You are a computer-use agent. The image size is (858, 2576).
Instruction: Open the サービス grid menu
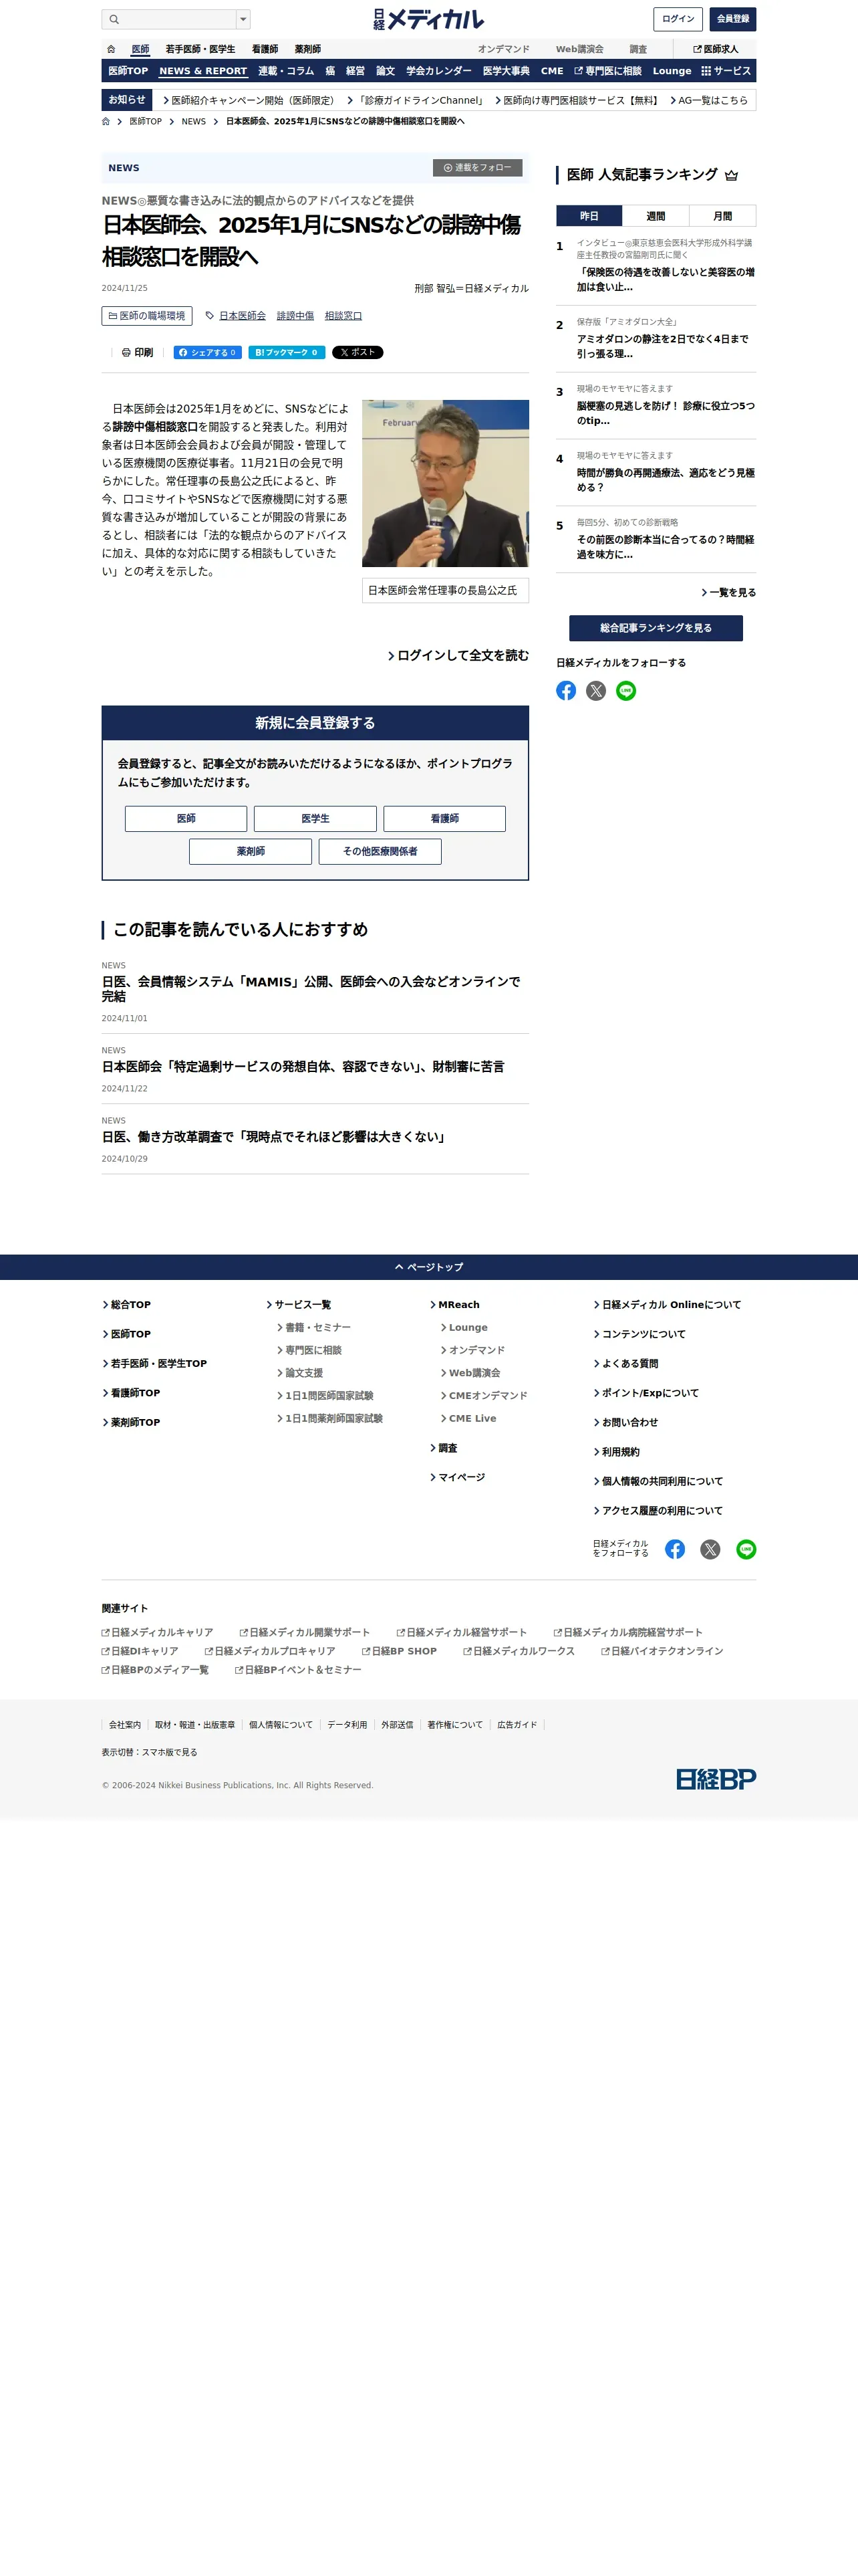[x=726, y=71]
